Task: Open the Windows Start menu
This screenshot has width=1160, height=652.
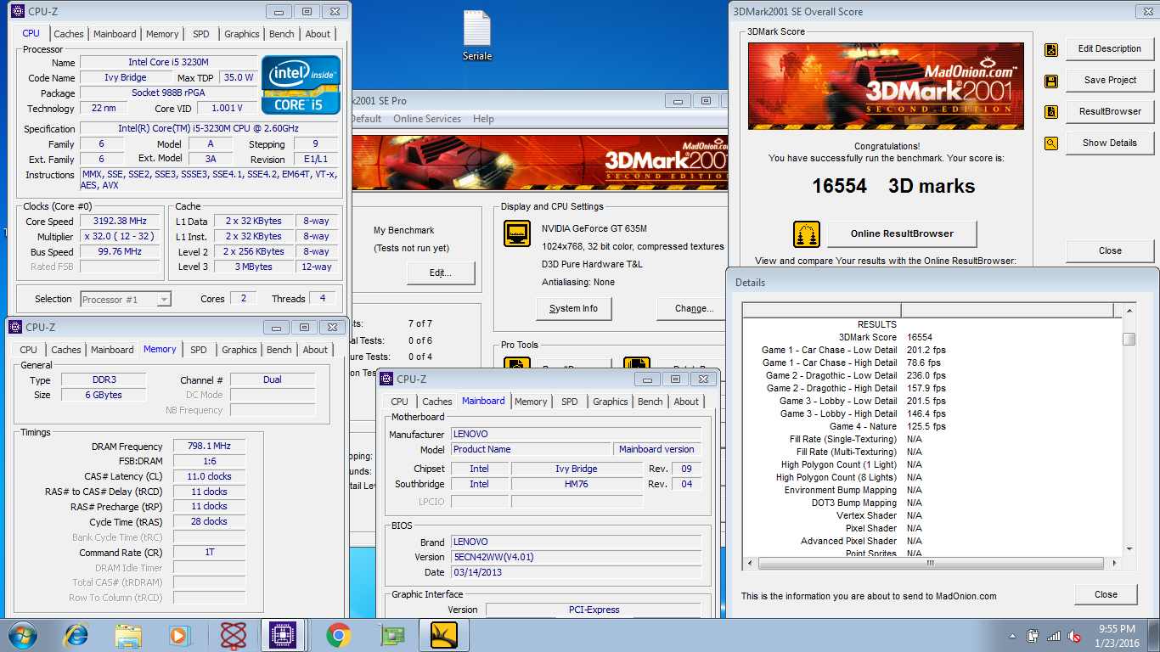Action: pos(23,635)
